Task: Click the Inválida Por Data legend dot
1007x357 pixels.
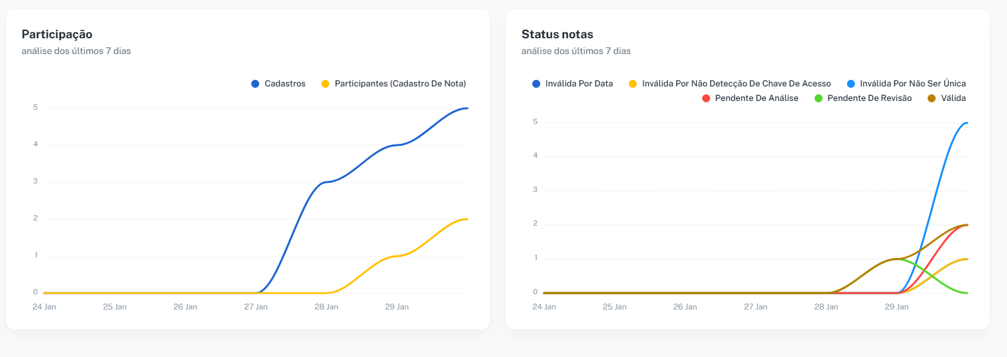Action: pyautogui.click(x=536, y=84)
